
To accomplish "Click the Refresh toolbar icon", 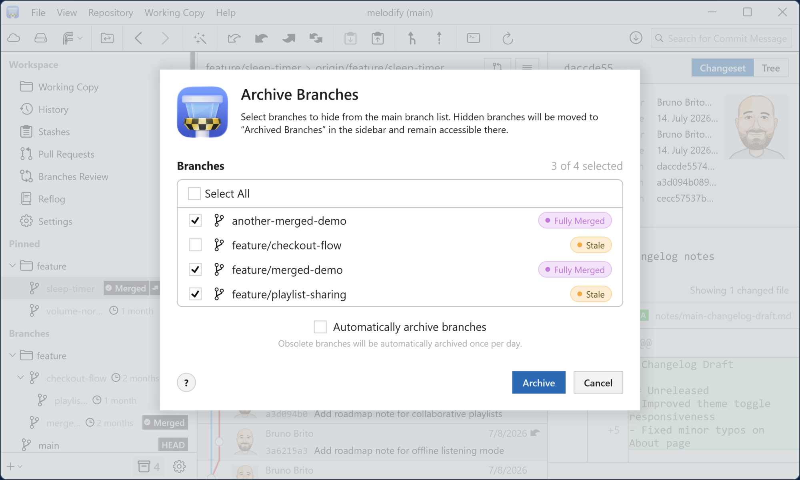I will (508, 38).
